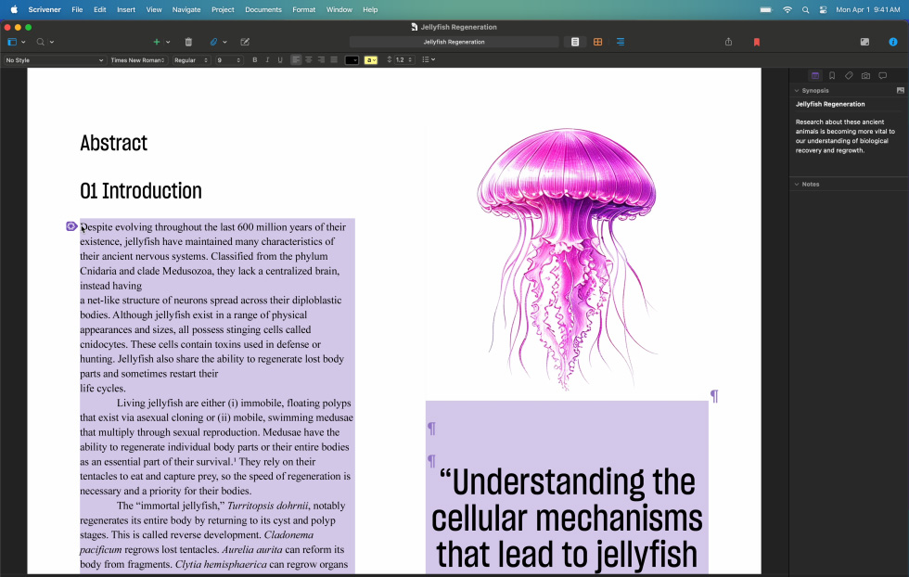Toggle bold formatting
The height and width of the screenshot is (577, 909).
coord(255,60)
